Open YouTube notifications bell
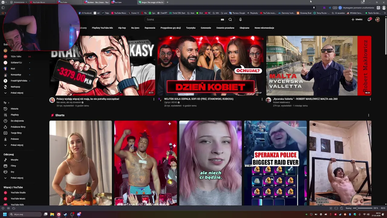 (x=369, y=19)
